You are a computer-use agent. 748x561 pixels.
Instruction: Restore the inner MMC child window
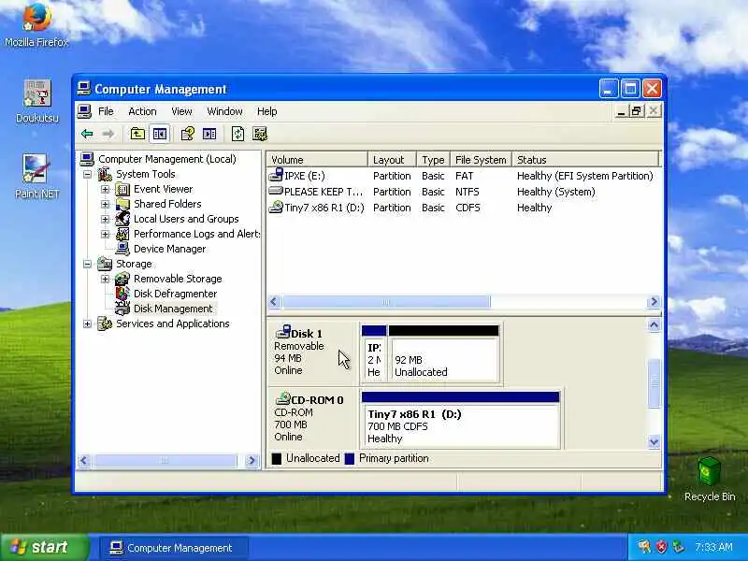tap(637, 111)
